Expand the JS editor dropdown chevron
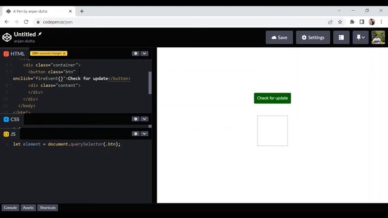The width and height of the screenshot is (388, 218). (144, 134)
